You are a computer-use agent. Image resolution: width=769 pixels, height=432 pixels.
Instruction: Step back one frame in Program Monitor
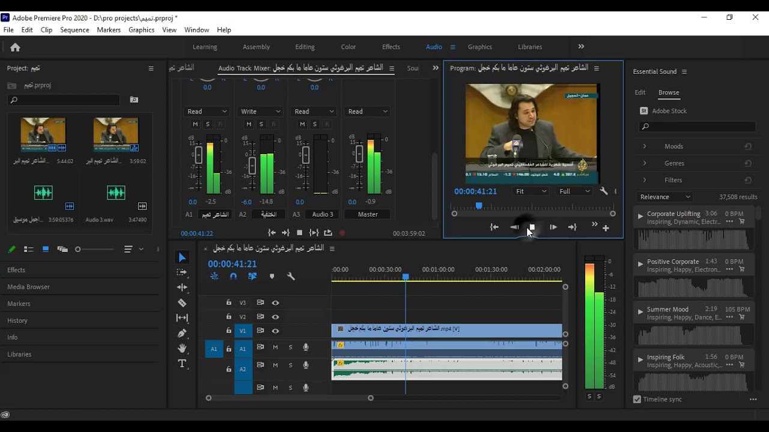[514, 227]
